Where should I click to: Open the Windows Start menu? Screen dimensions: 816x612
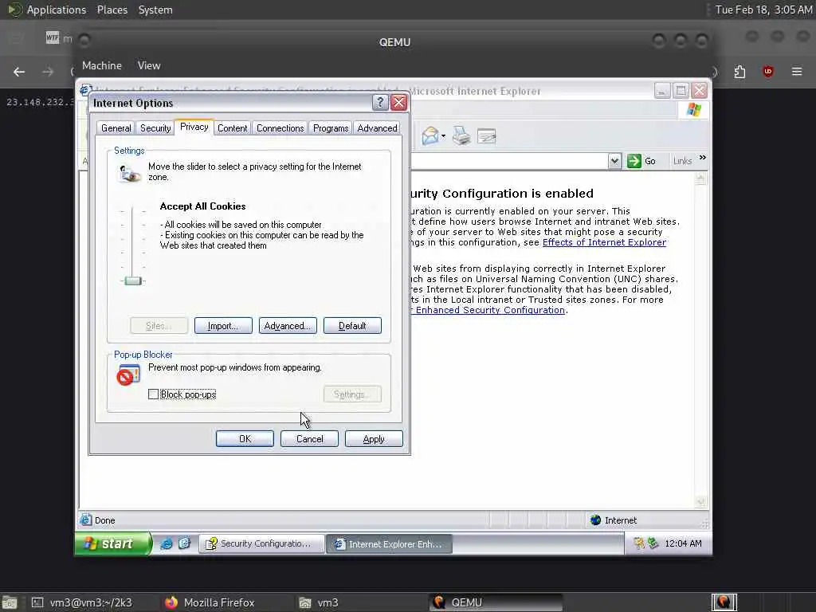tap(114, 543)
